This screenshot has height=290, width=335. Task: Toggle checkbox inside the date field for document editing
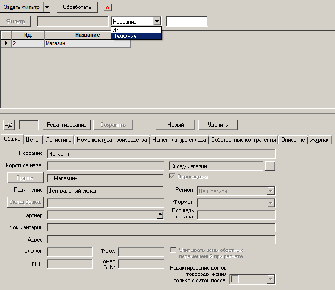[234, 279]
